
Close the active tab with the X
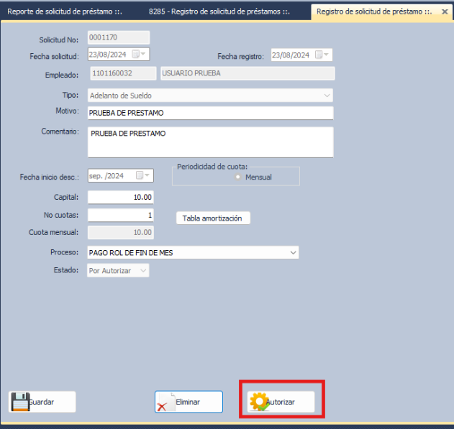tap(445, 11)
